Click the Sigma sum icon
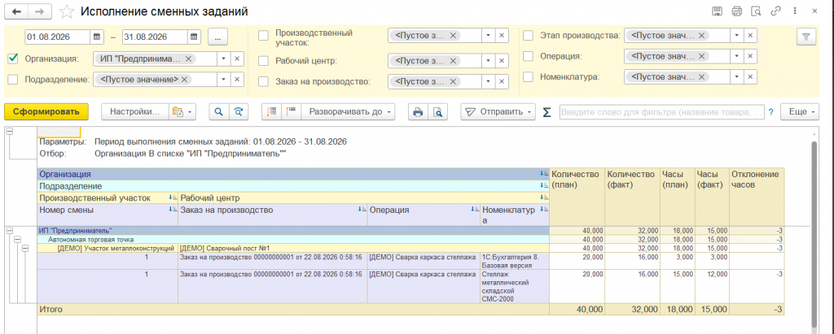Screen dimensions: 834x334 point(546,113)
